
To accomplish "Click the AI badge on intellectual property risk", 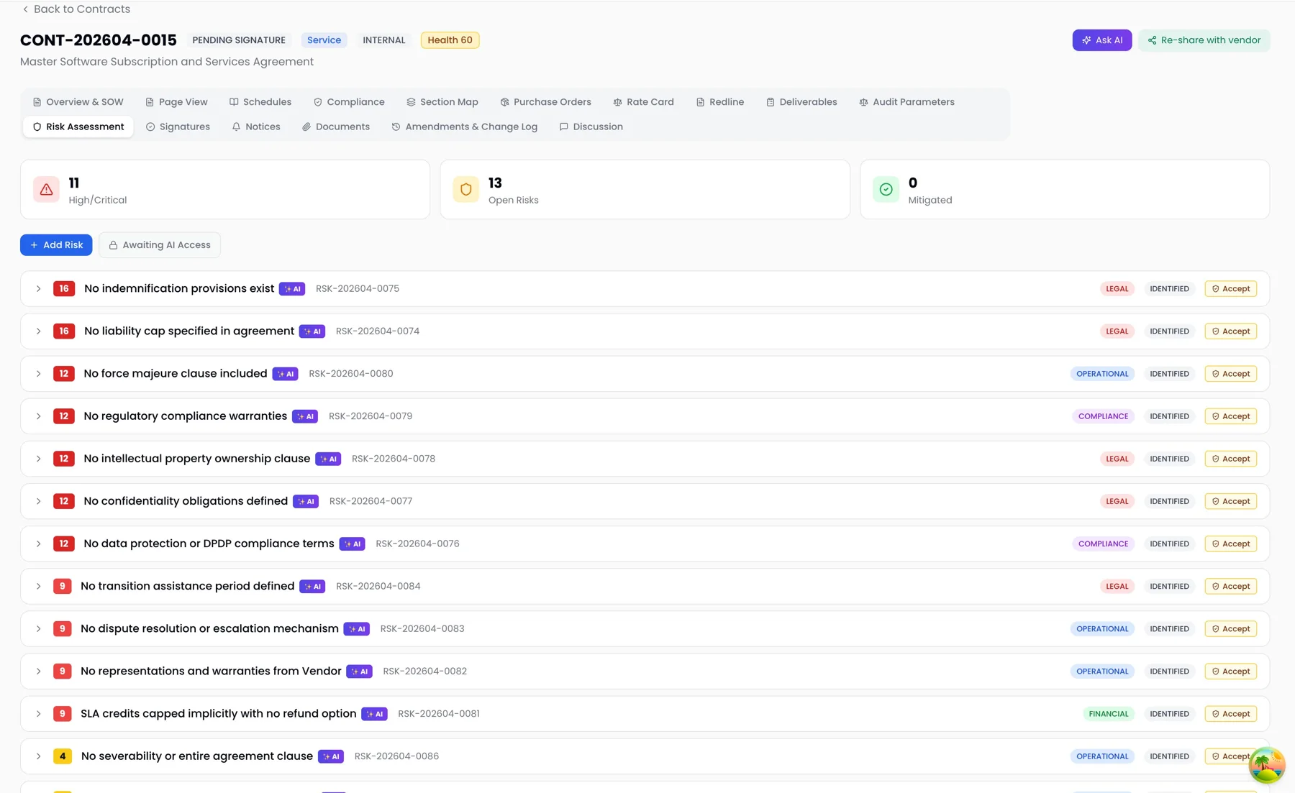I will pos(328,459).
